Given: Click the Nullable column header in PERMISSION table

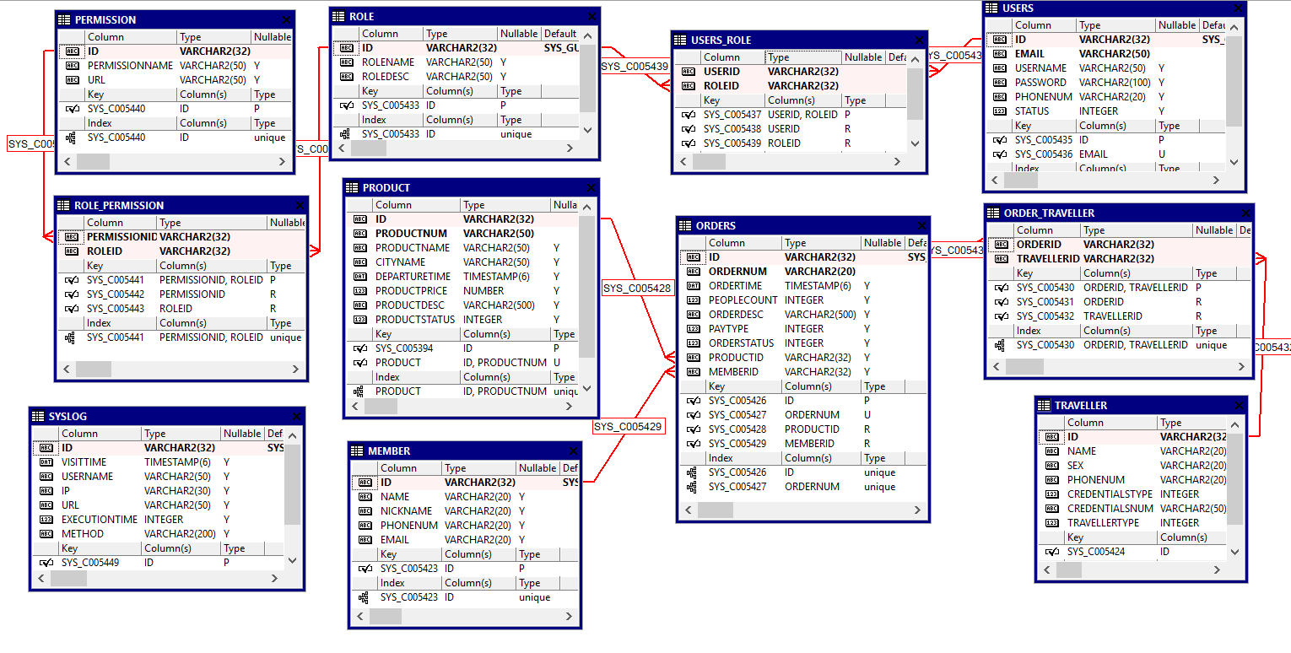Looking at the screenshot, I should 272,37.
